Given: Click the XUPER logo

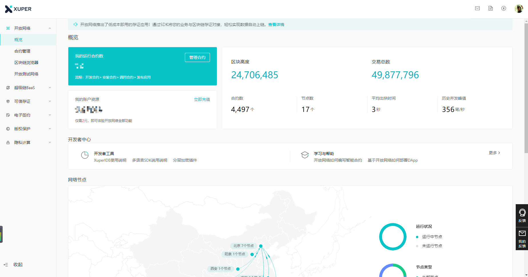Looking at the screenshot, I should point(18,9).
